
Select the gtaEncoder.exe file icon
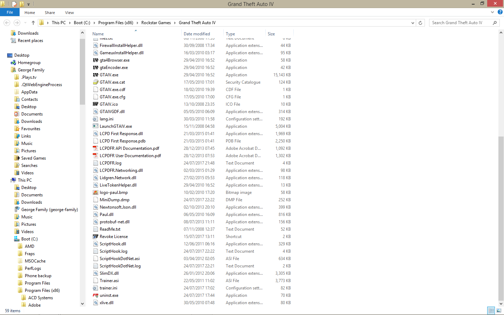(x=95, y=68)
